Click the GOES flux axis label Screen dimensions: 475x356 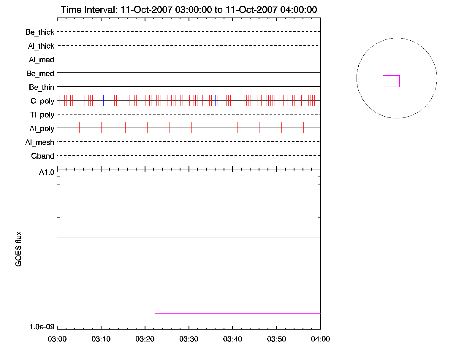pyautogui.click(x=18, y=249)
